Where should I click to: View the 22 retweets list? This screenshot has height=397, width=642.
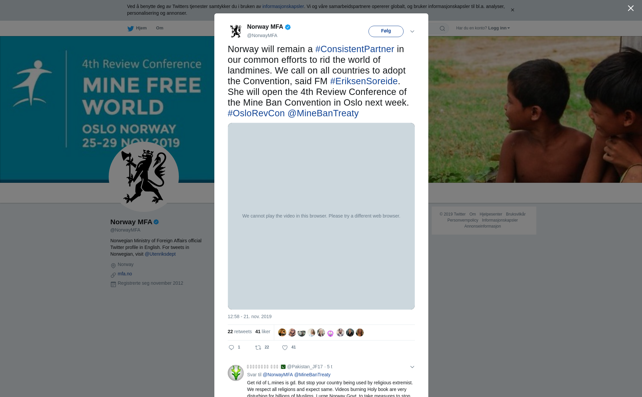pos(240,332)
